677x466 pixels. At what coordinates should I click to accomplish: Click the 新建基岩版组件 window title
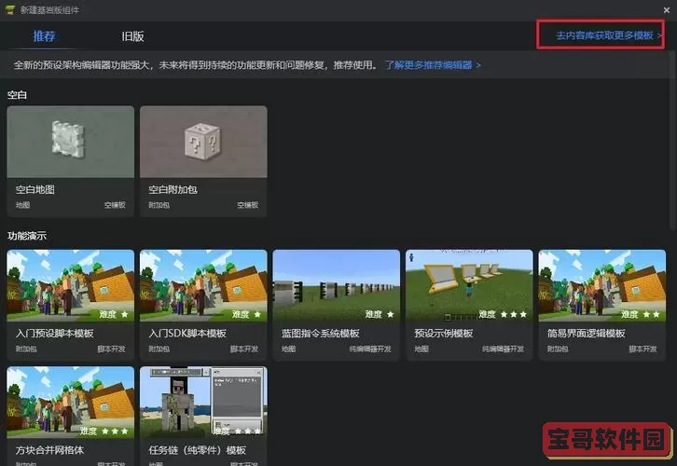49,10
